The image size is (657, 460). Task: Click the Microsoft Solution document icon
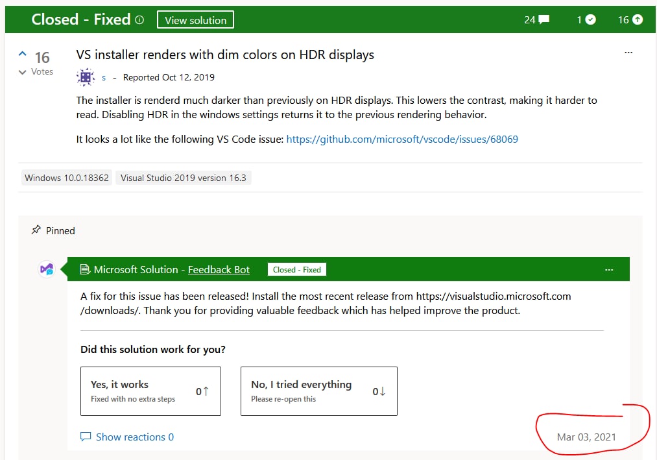click(x=85, y=269)
